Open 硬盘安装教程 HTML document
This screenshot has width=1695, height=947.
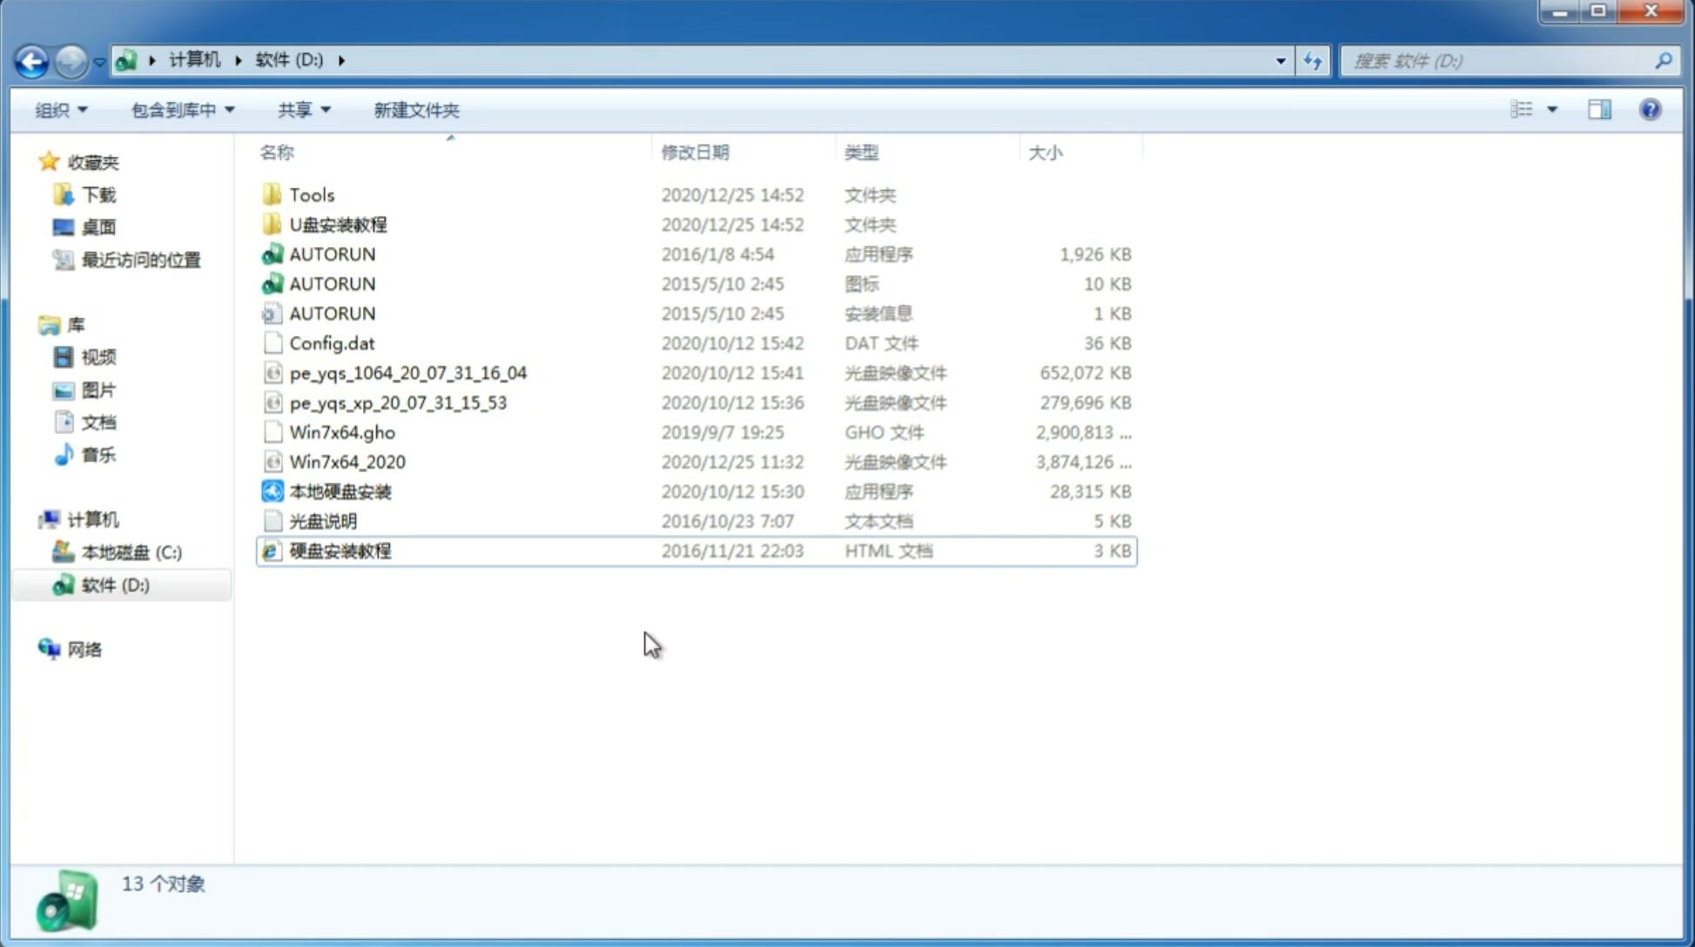340,550
